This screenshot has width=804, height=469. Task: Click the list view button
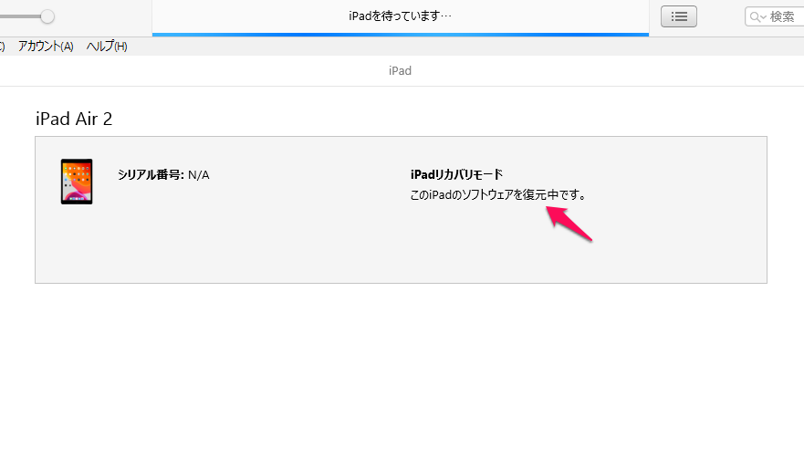[678, 16]
